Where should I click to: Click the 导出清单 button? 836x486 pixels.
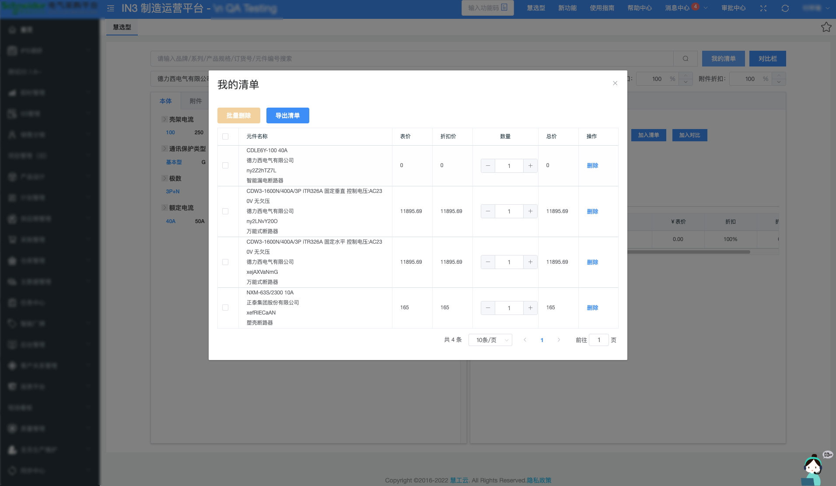point(287,115)
